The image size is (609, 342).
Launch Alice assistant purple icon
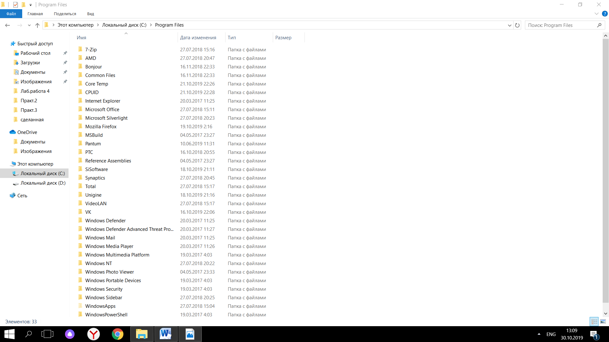[x=70, y=334]
